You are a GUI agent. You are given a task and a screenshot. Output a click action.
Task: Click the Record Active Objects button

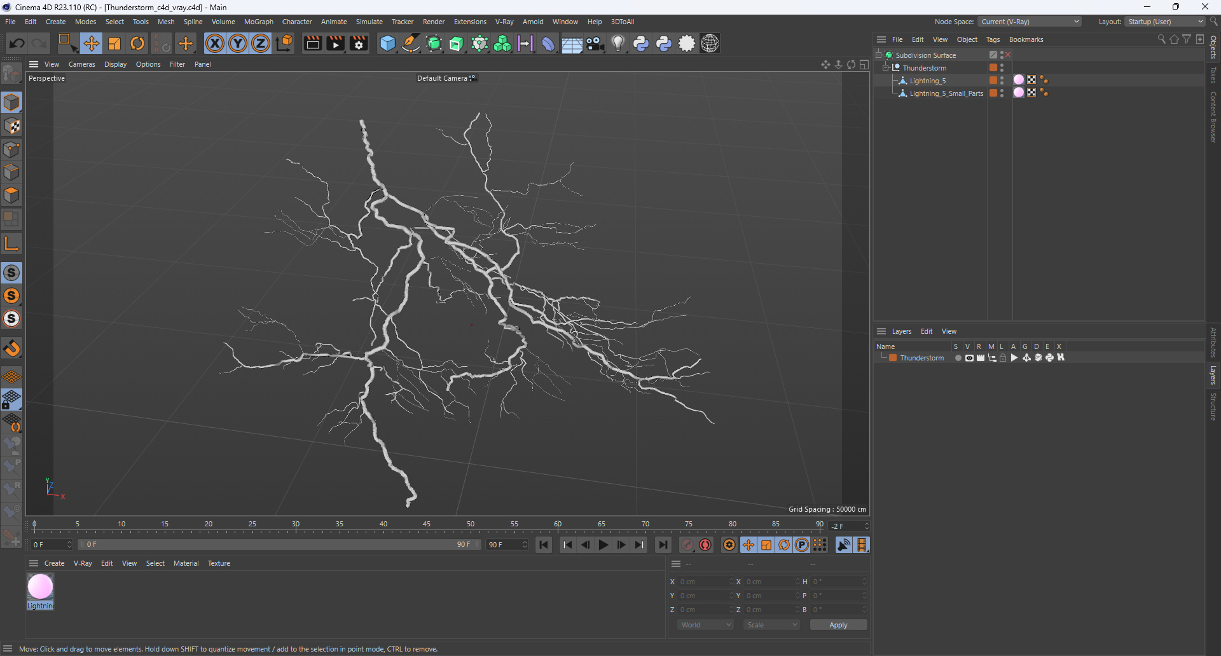pos(687,545)
